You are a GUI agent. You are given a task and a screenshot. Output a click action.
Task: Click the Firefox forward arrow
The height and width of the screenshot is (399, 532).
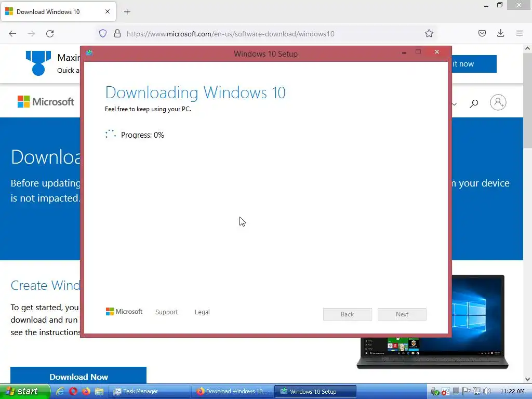tap(31, 34)
